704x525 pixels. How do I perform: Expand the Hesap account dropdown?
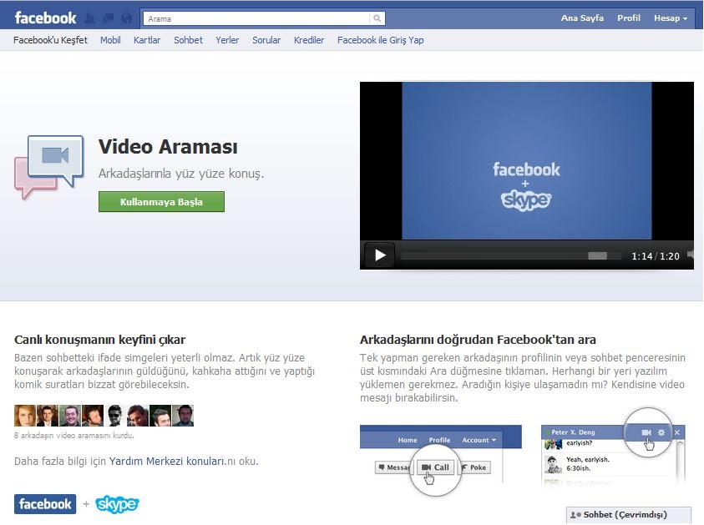pyautogui.click(x=671, y=18)
